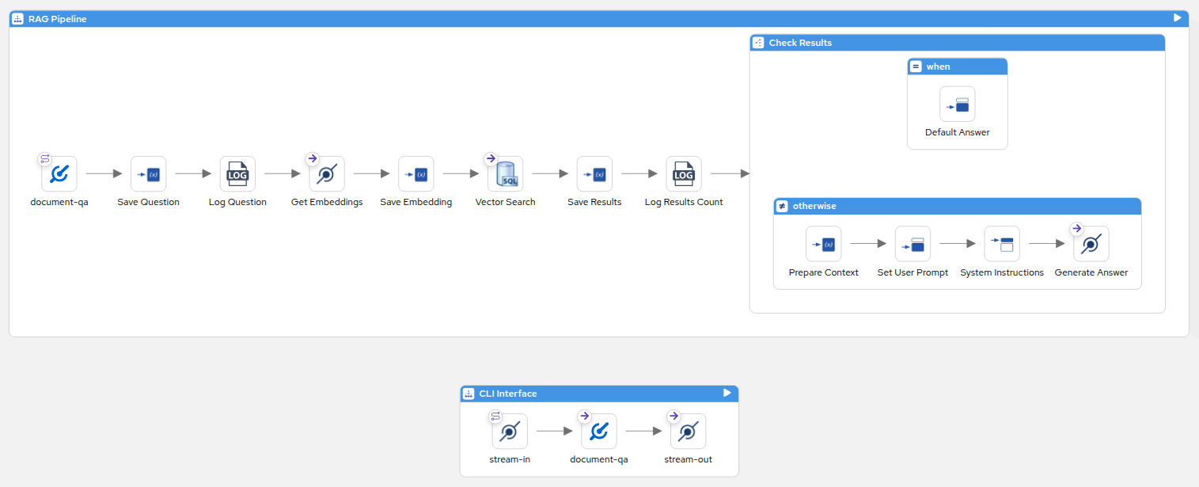Select the Log Results Count node

pos(684,173)
